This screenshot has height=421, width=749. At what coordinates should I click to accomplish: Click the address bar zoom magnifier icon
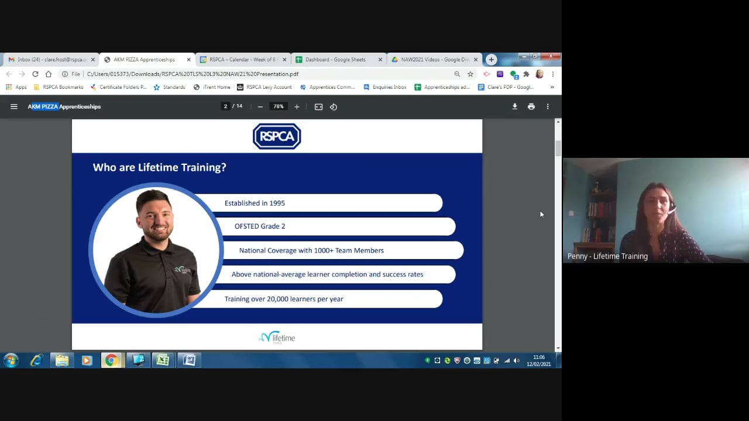(x=457, y=74)
